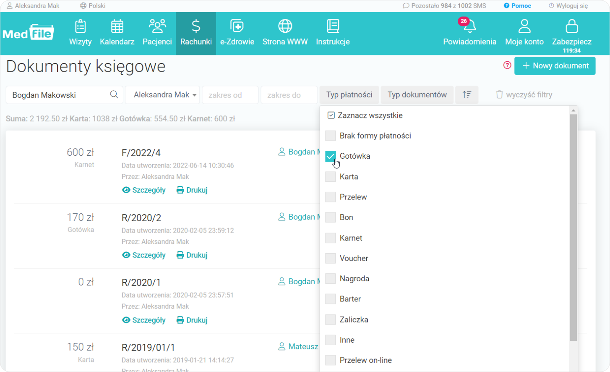Screen dimensions: 610x372
Task: Click the printer icon for R/2020/1
Action: click(180, 320)
